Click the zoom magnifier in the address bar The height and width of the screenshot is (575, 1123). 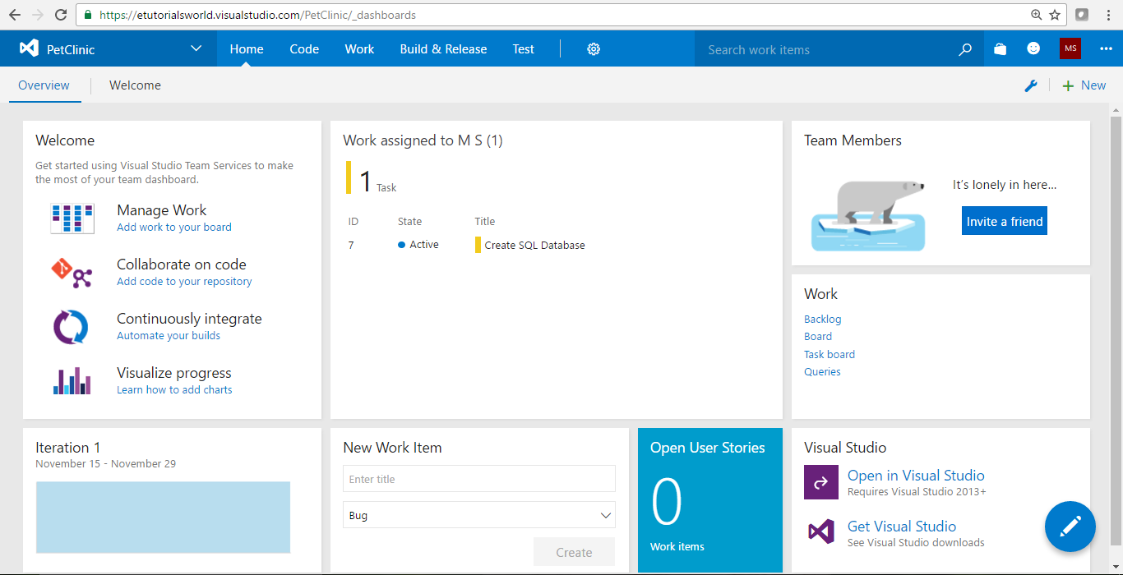click(1037, 15)
